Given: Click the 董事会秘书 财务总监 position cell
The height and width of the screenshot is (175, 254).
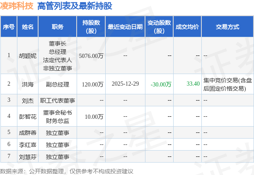Looking at the screenshot, I should pyautogui.click(x=58, y=116).
